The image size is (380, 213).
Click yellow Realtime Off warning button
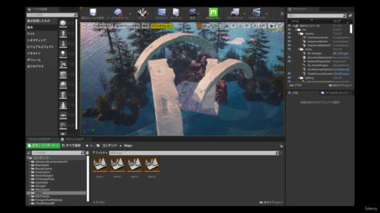pos(161,26)
